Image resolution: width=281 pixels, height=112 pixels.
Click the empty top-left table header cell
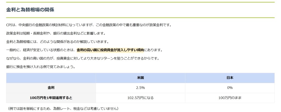coord(51,78)
